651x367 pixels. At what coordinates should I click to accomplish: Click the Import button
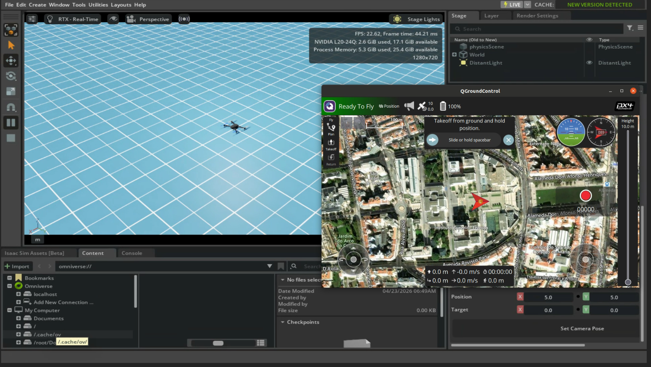pyautogui.click(x=17, y=266)
